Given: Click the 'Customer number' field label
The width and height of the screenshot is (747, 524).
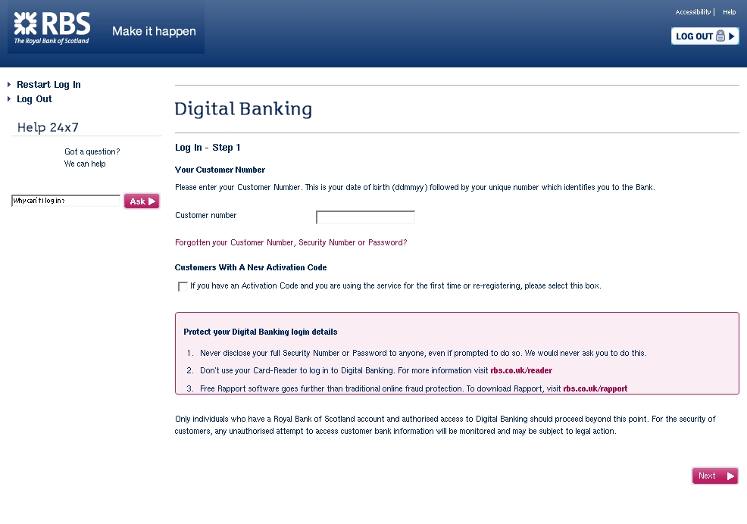Looking at the screenshot, I should tap(205, 215).
